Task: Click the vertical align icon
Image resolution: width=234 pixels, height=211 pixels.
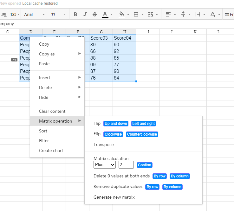Action: click(183, 14)
